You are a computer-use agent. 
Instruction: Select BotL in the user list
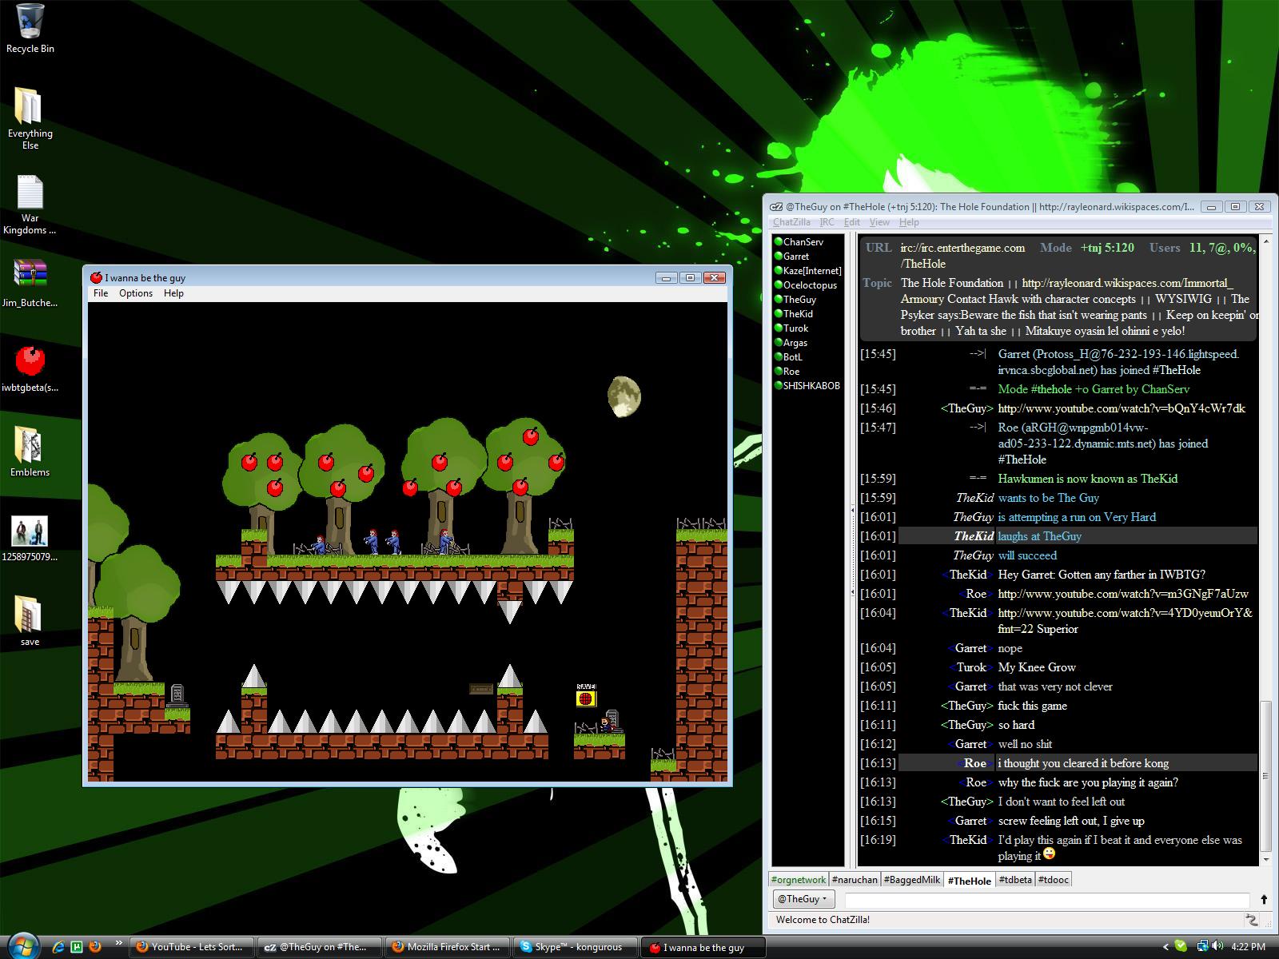[x=807, y=357]
